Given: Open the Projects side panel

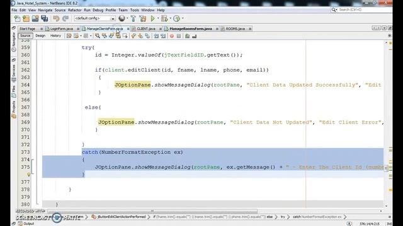Looking at the screenshot, I should [14, 109].
